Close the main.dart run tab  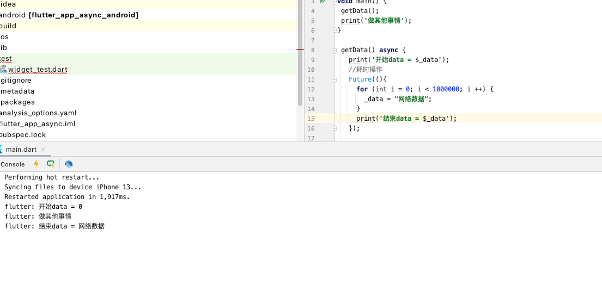click(x=43, y=150)
